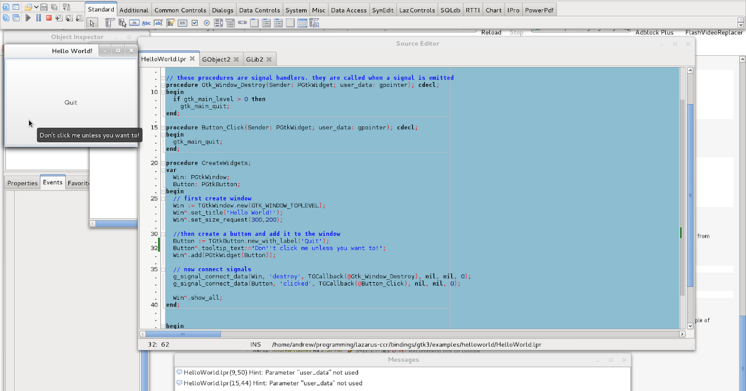Select the TCheckGroup component icon
Screen dimensions: 746x391
278,23
